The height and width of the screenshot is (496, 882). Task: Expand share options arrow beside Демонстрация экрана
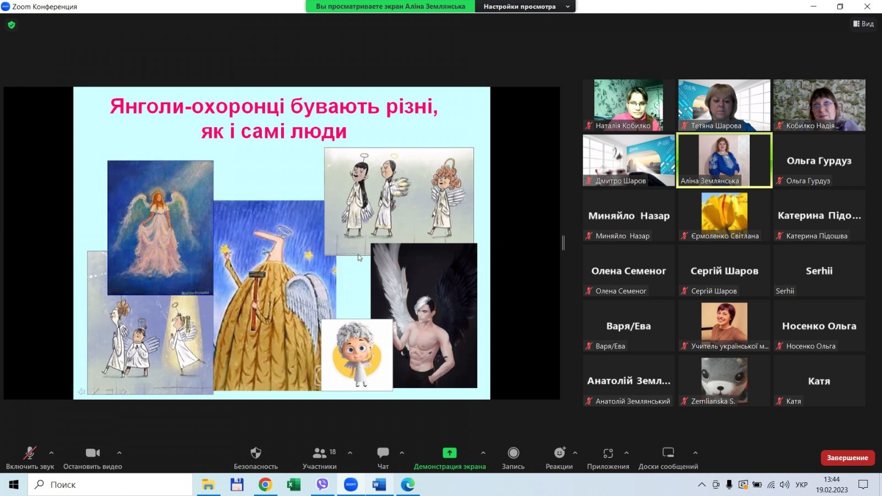(483, 453)
